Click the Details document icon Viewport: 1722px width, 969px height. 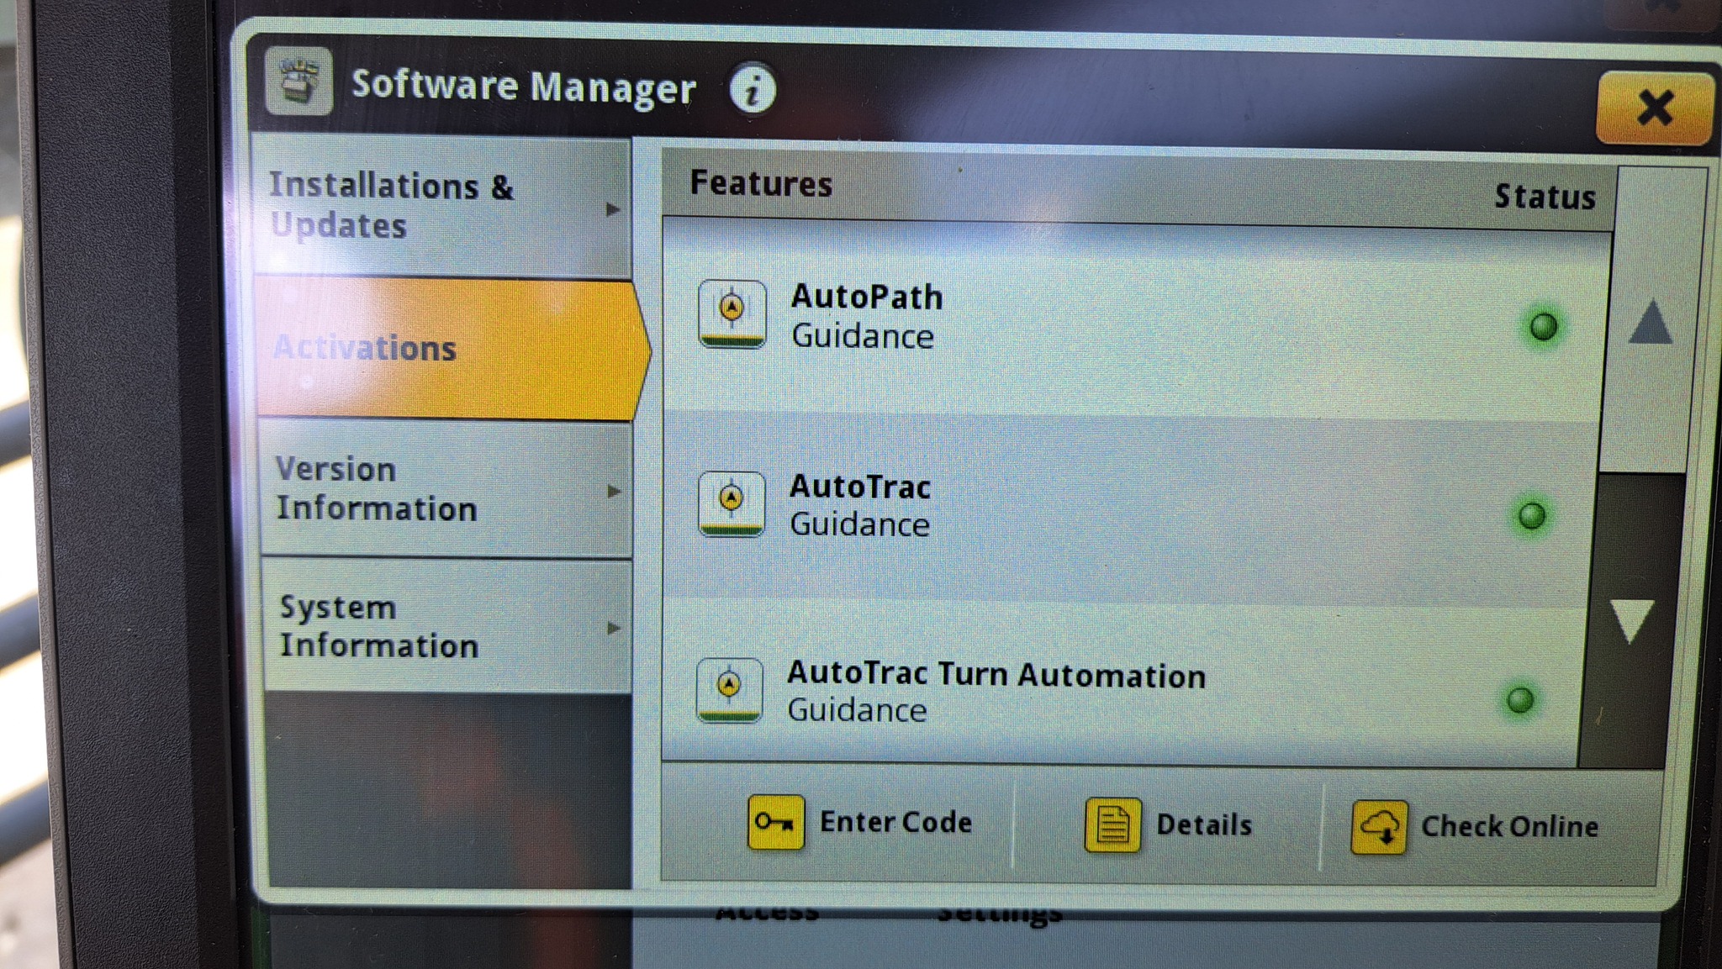click(1112, 824)
